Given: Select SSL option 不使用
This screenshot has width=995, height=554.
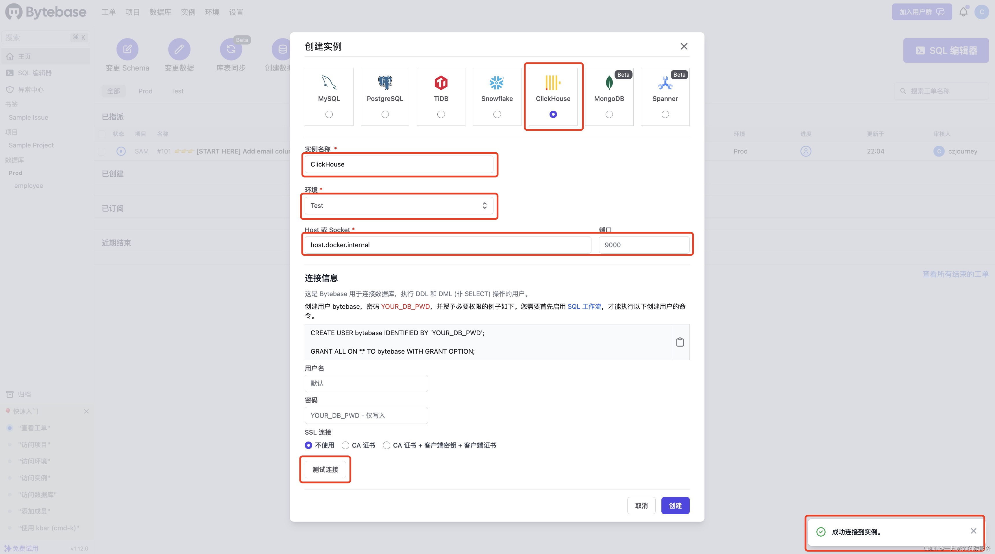Looking at the screenshot, I should click(x=308, y=445).
